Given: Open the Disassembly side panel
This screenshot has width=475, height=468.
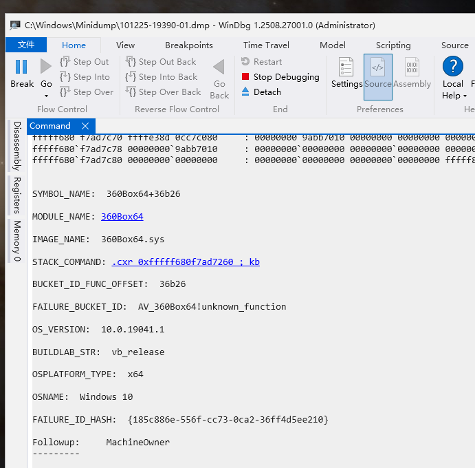Looking at the screenshot, I should pos(17,146).
